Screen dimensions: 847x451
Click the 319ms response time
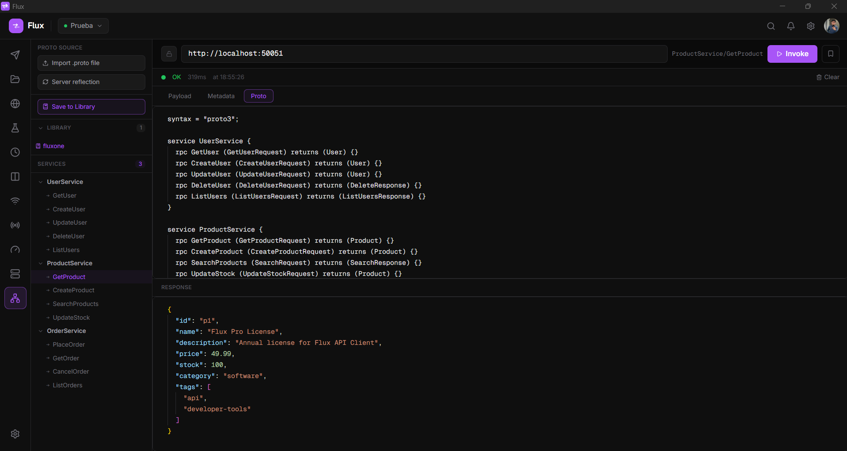point(197,77)
